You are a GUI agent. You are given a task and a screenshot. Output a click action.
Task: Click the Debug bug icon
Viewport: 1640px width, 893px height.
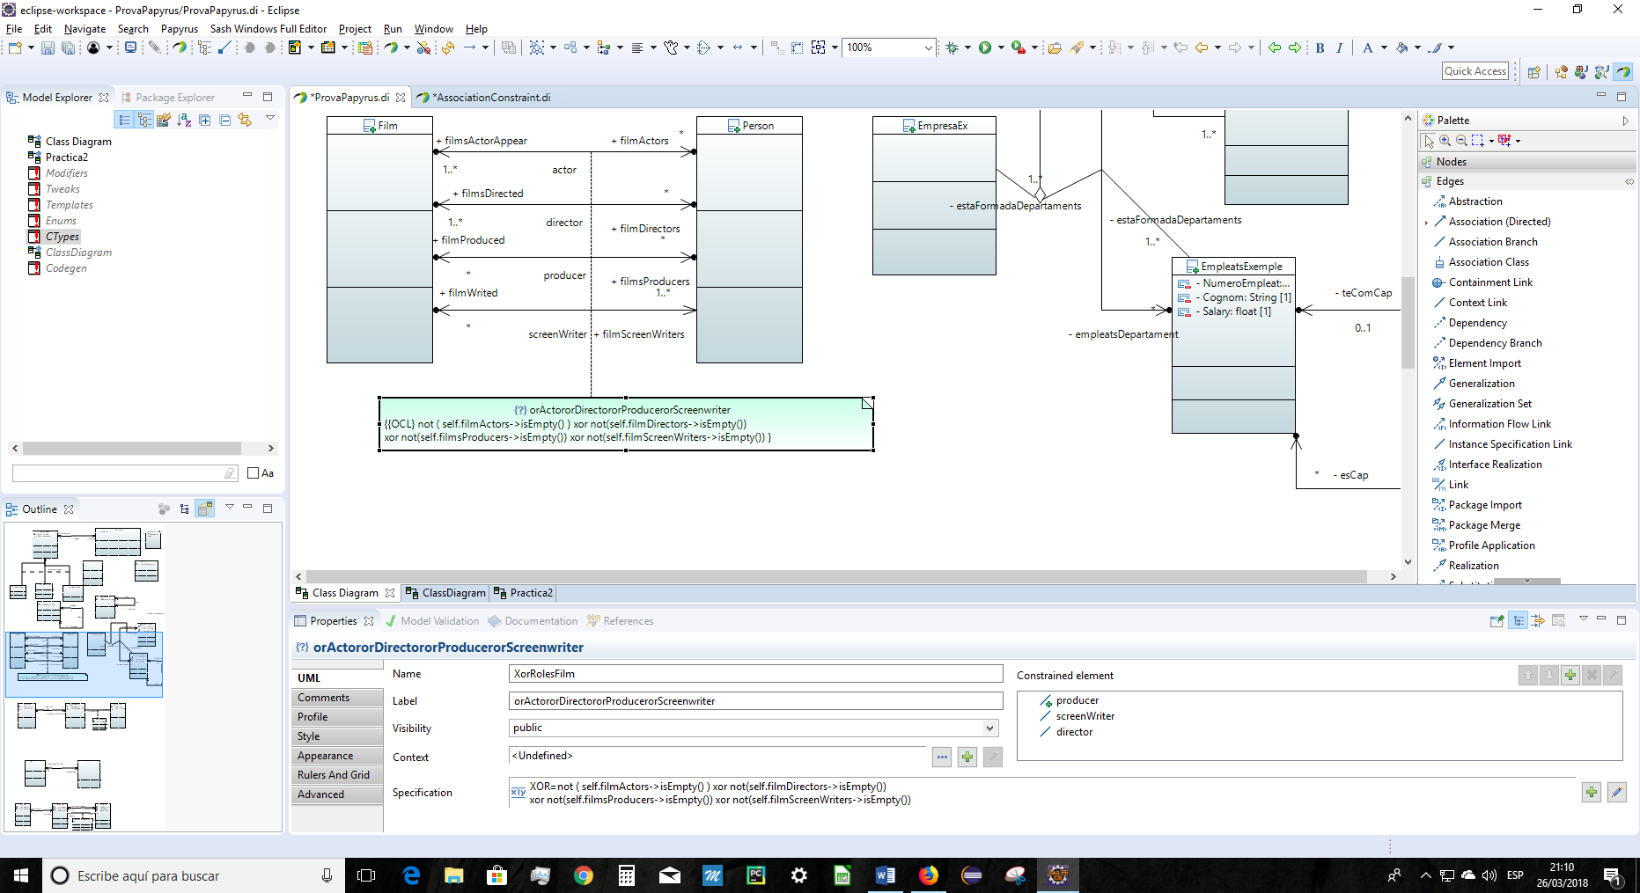coord(952,48)
